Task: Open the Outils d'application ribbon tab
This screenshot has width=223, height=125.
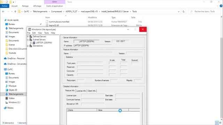Action: pyautogui.click(x=54, y=6)
